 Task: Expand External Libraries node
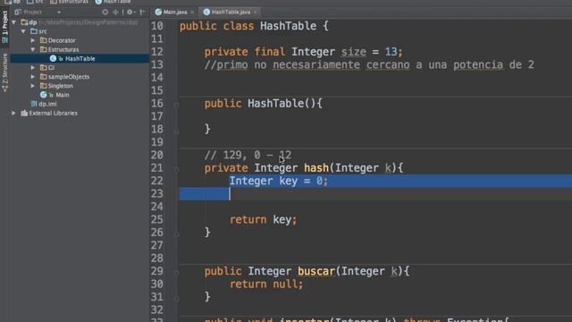14,114
